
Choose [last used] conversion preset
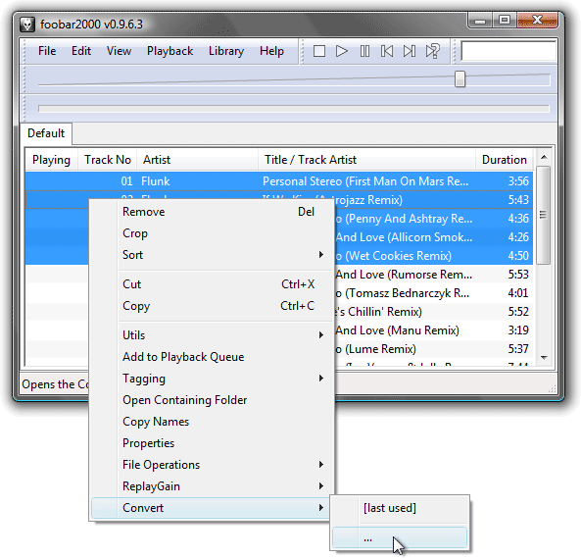400,508
